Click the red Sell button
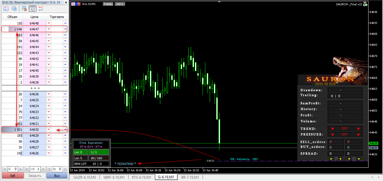The height and width of the screenshot is (181, 383). click(x=12, y=176)
